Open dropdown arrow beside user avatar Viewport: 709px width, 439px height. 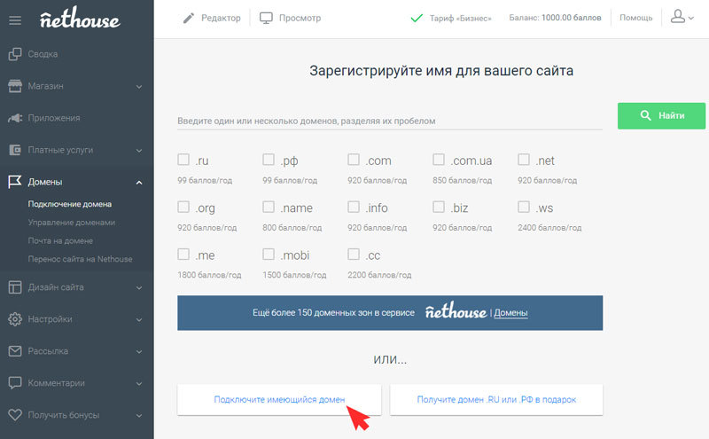click(691, 19)
